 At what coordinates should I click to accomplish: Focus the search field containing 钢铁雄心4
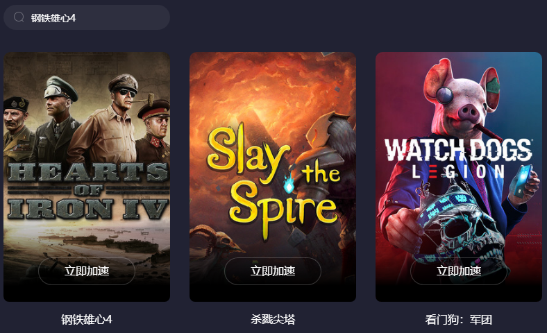tap(87, 17)
